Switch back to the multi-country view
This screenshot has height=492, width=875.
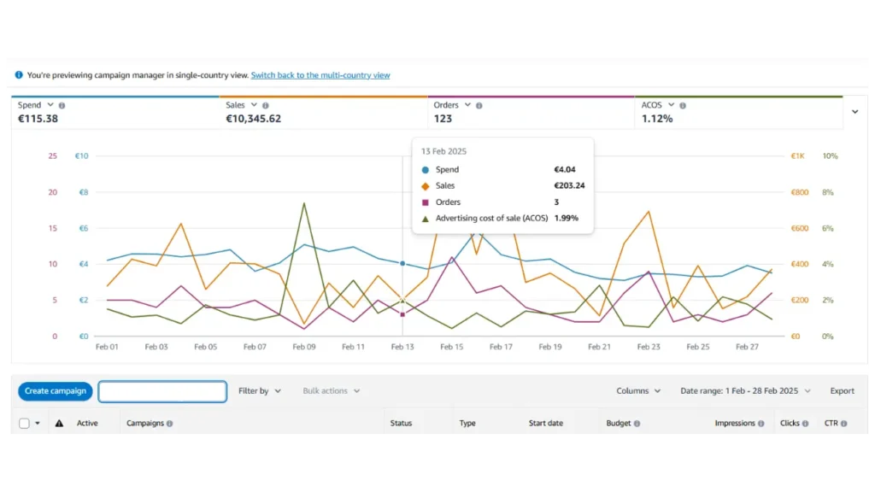(x=320, y=75)
